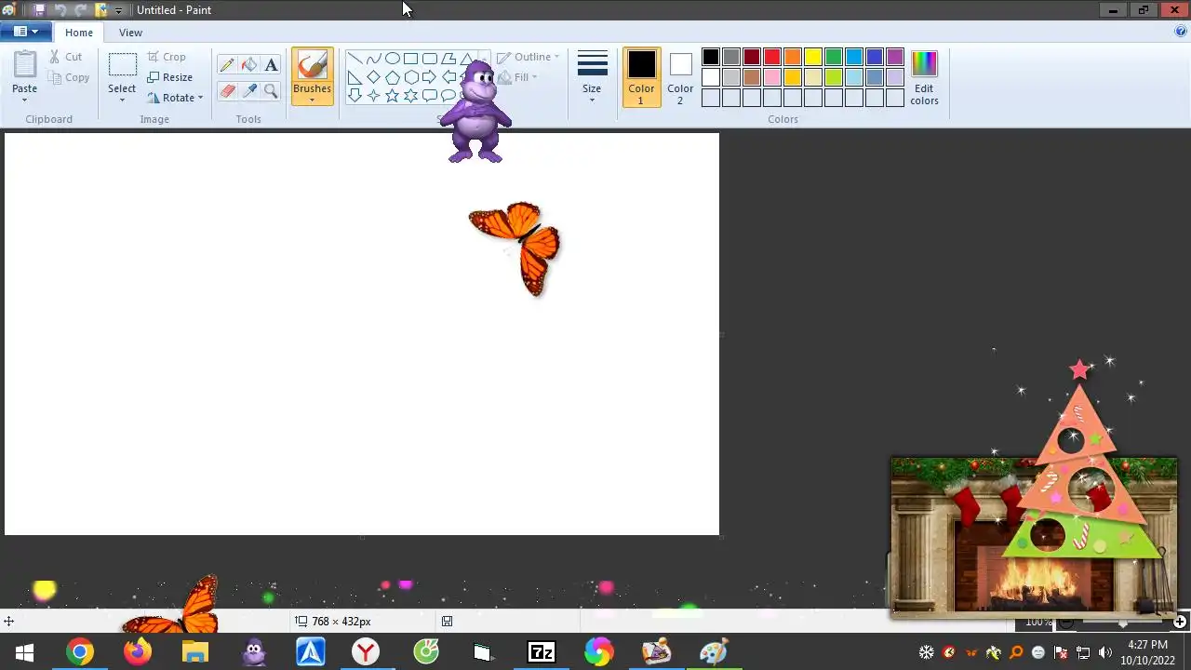The image size is (1191, 670).
Task: Select the Eraser tool
Action: pos(227,90)
